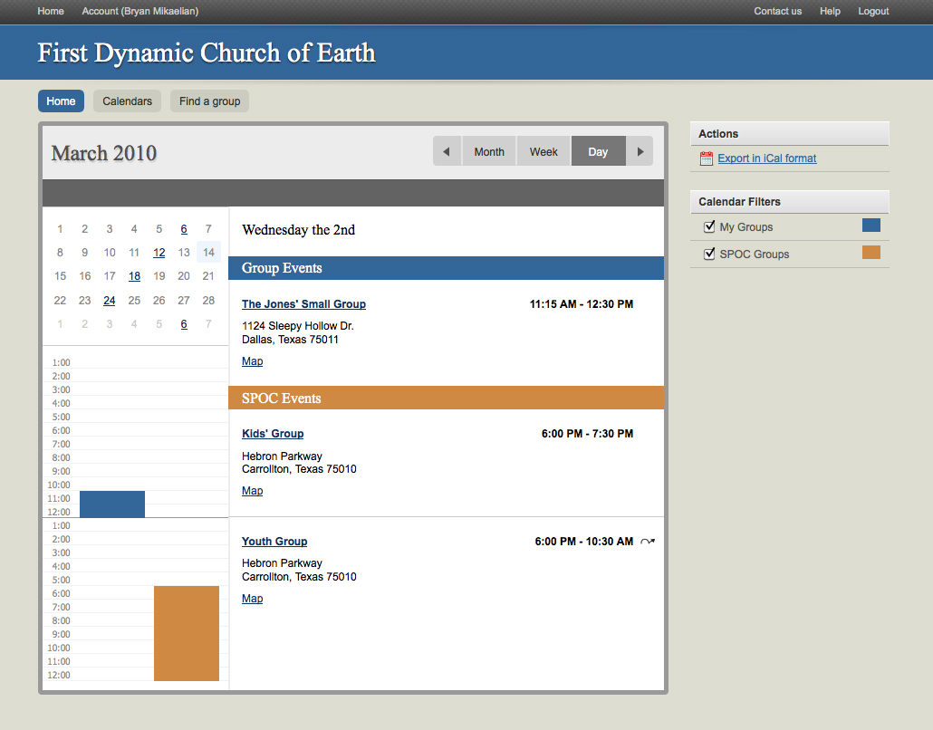Image resolution: width=933 pixels, height=730 pixels.
Task: Click the Export in iCal format link
Action: 766,158
